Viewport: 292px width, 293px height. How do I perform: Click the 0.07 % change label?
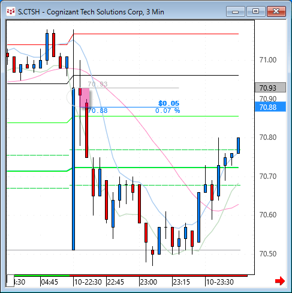pos(167,110)
